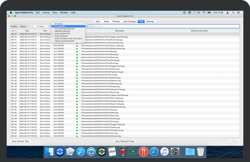Click the Description search field
Screen dimensions: 250x162
pos(164,26)
